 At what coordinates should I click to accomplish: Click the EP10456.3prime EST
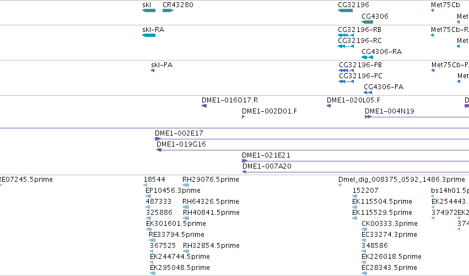click(149, 197)
